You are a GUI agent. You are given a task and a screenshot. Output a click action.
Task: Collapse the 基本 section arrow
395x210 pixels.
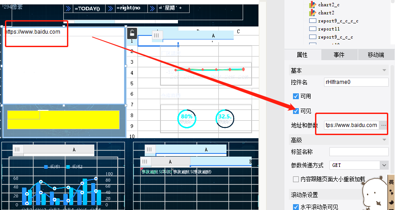point(384,70)
